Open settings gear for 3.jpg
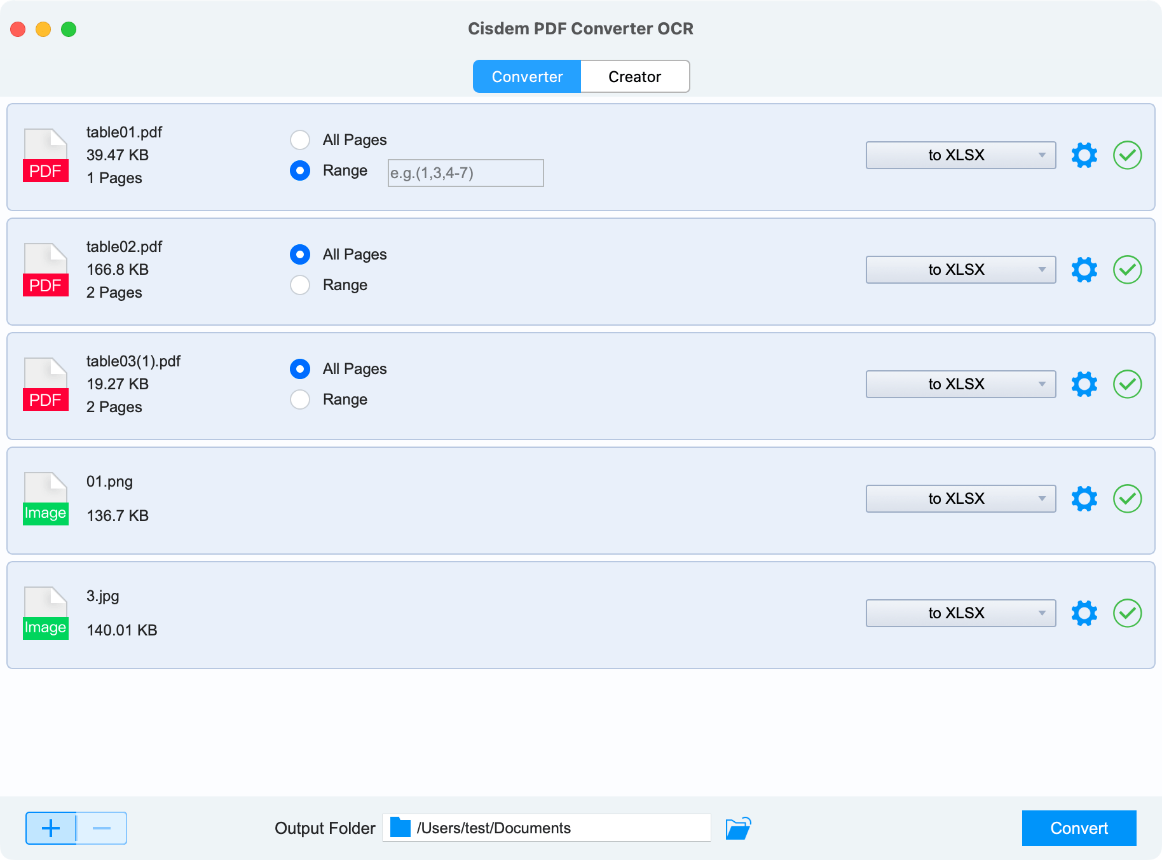 (1084, 613)
